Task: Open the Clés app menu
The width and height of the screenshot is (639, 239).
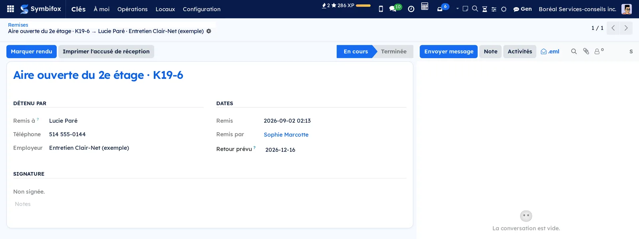Action: 78,9
